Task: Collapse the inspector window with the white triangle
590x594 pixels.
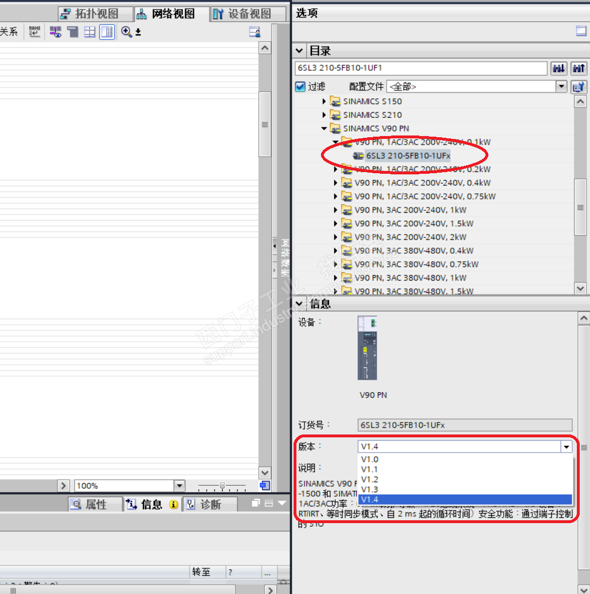Action: (282, 503)
